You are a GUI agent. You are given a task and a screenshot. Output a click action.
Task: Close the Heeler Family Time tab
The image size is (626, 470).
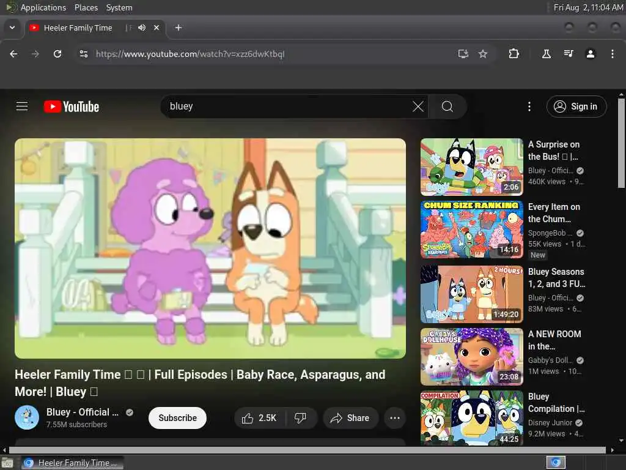point(156,28)
